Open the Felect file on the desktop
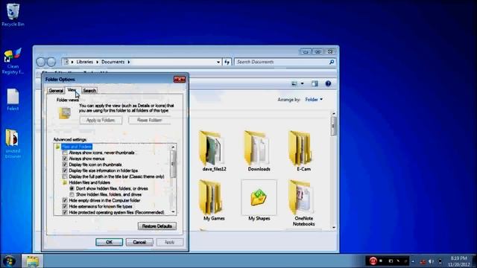The height and width of the screenshot is (268, 477). tap(13, 99)
